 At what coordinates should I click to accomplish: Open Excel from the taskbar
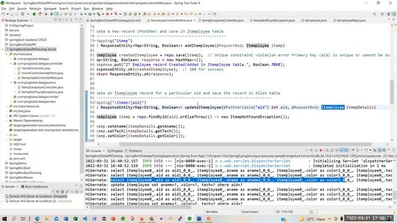pos(75,219)
